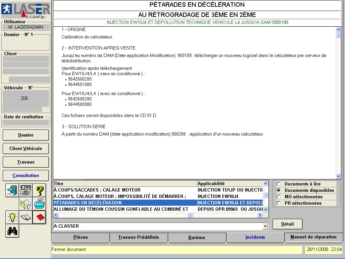345x259 pixels.
Task: Print with the cyan printer icon
Action: [x=39, y=204]
